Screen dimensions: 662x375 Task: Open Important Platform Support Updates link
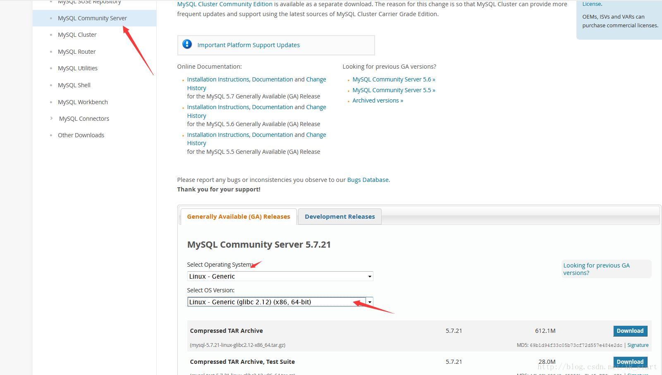tap(249, 45)
